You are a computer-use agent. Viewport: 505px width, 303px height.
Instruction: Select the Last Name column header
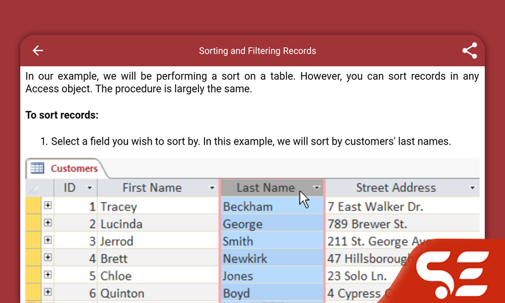coord(272,187)
